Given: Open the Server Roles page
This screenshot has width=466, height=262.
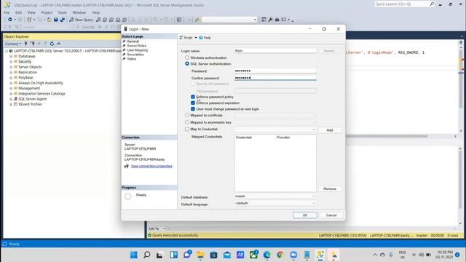Looking at the screenshot, I should [x=136, y=46].
